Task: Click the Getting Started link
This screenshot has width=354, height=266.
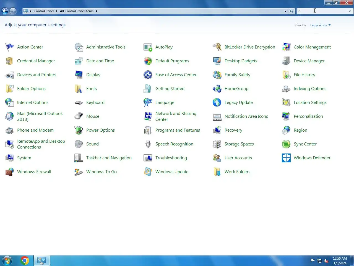Action: 170,89
